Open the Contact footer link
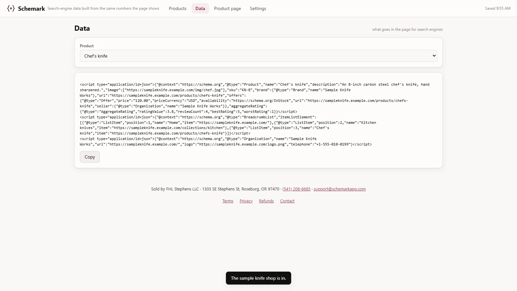The height and width of the screenshot is (291, 517). click(x=287, y=201)
